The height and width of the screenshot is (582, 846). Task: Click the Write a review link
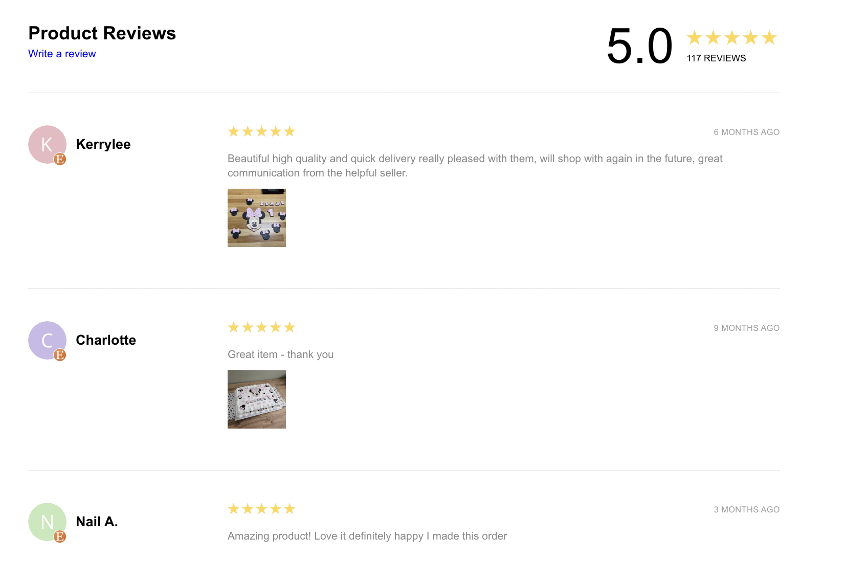coord(62,54)
